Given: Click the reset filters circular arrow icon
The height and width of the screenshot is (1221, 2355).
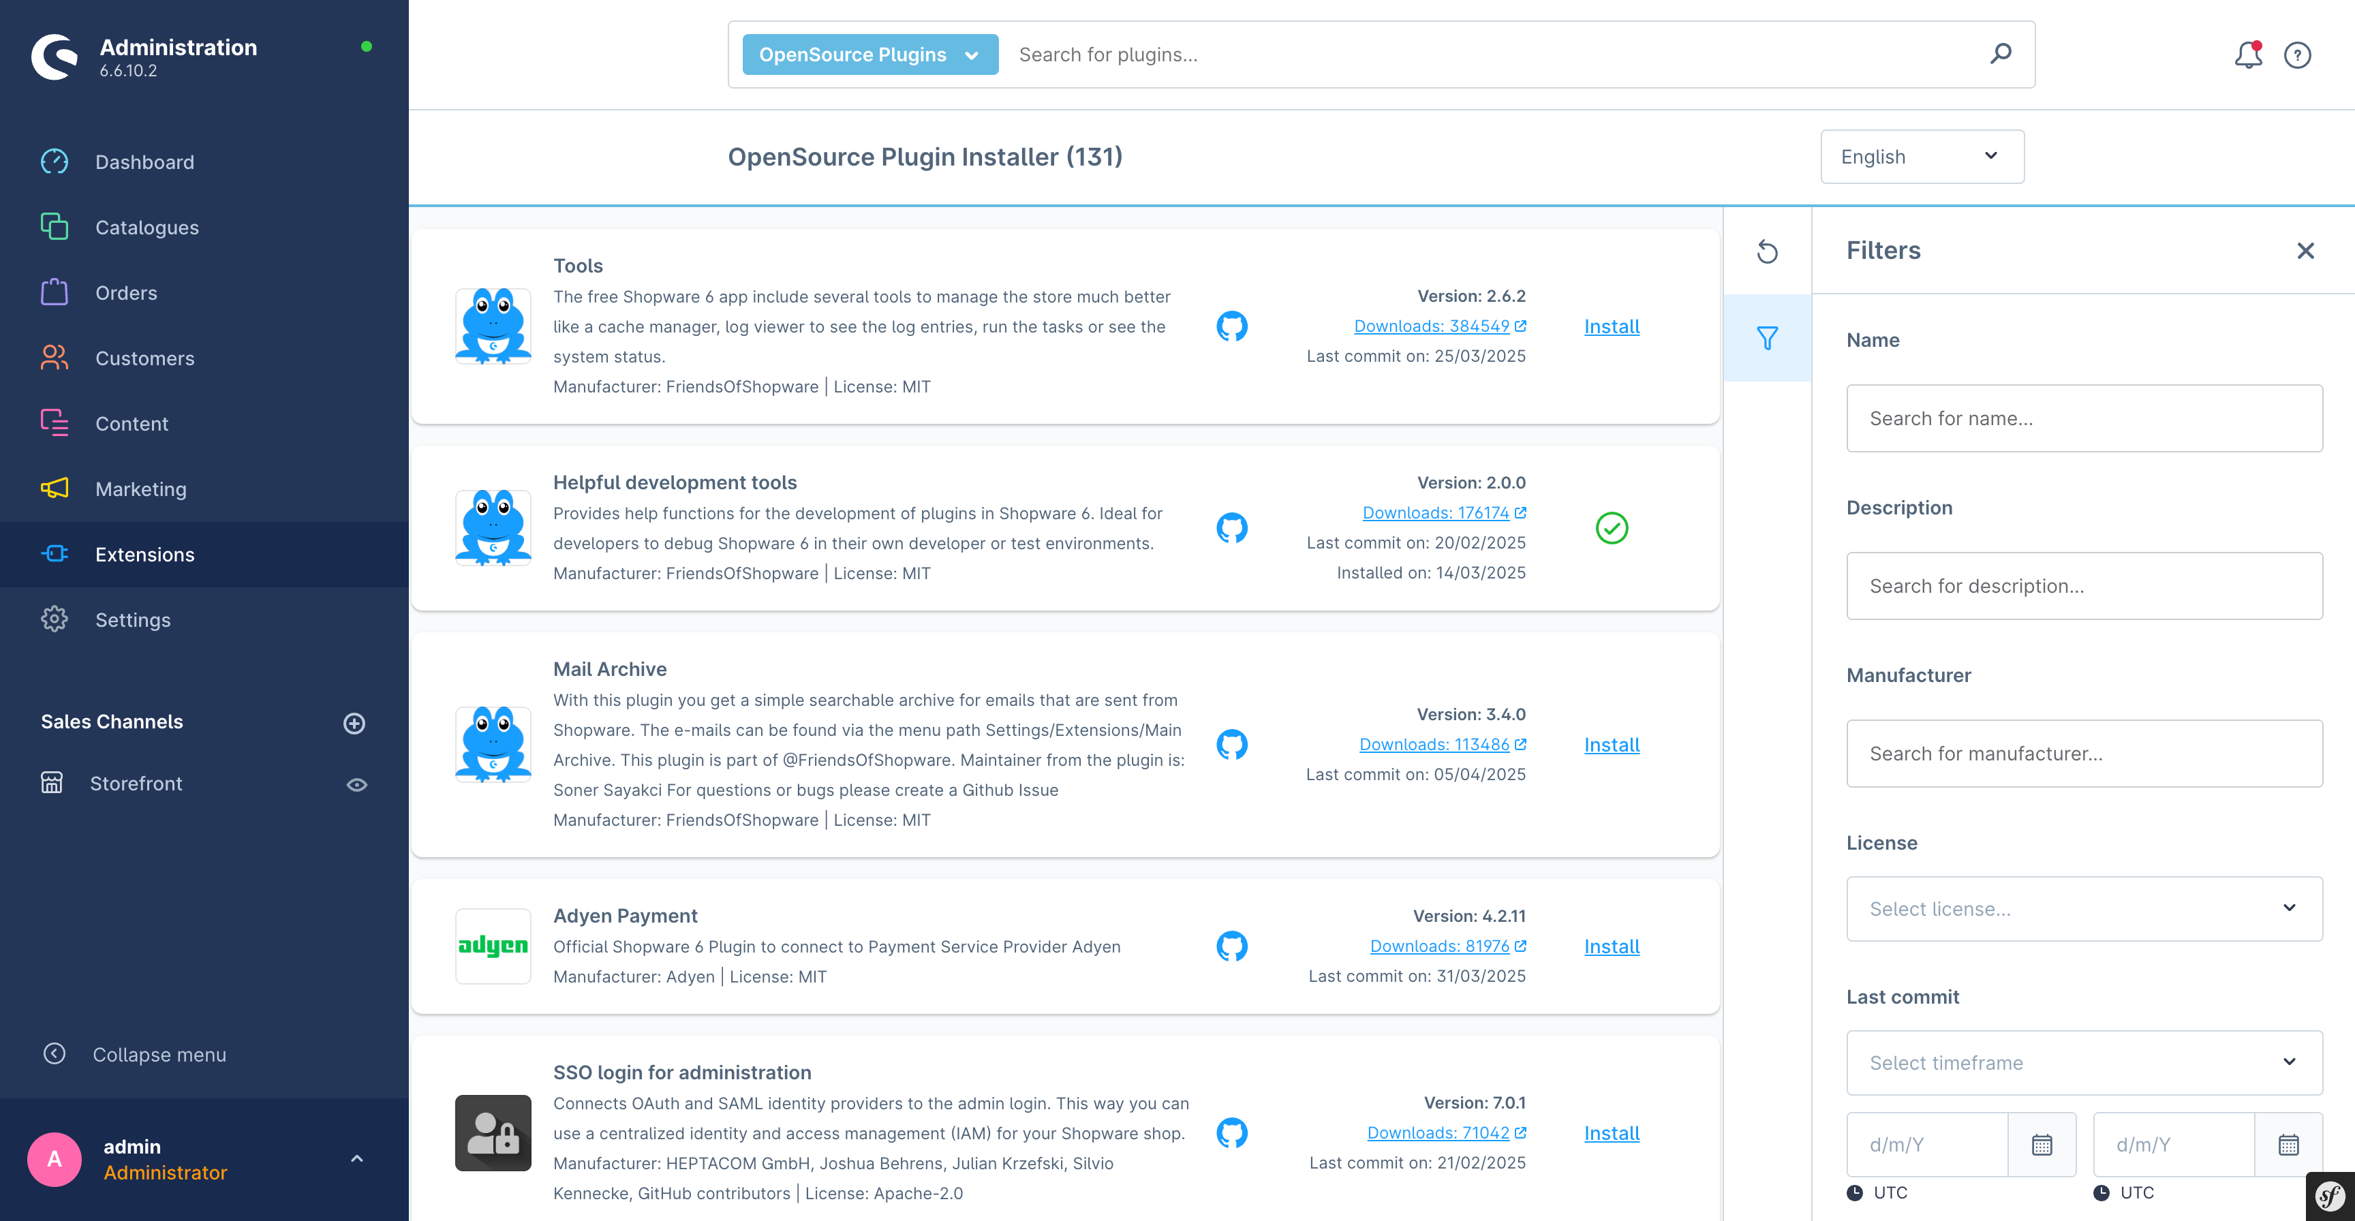Looking at the screenshot, I should 1767,251.
